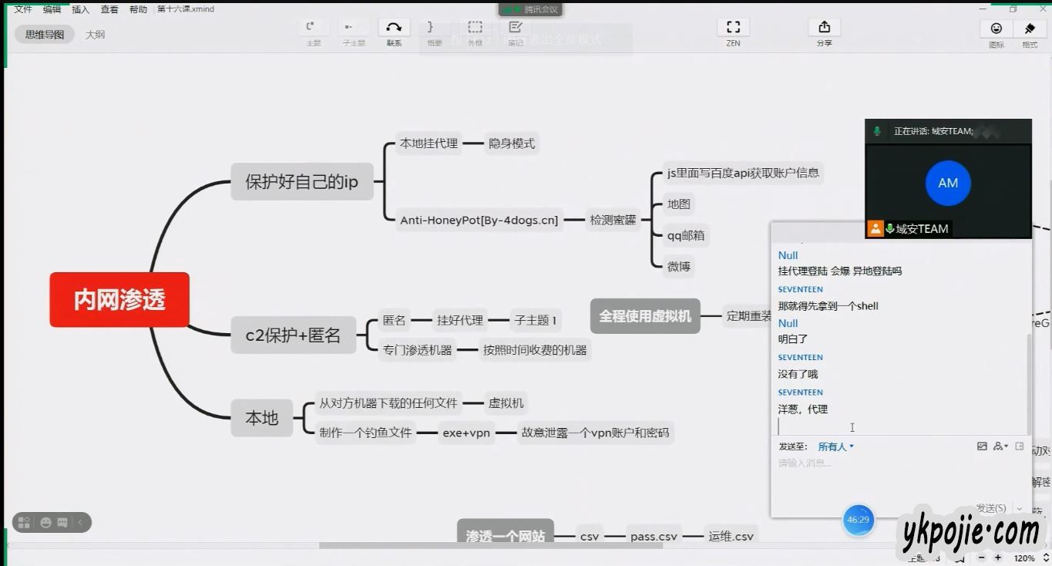
Task: Click the emoji icon in bottom-left floating bar
Action: coord(45,523)
